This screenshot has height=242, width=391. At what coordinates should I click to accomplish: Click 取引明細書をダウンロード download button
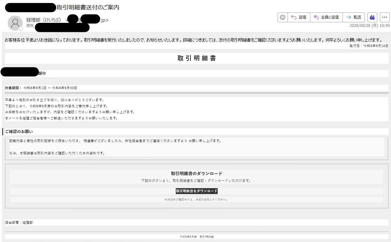(x=197, y=191)
